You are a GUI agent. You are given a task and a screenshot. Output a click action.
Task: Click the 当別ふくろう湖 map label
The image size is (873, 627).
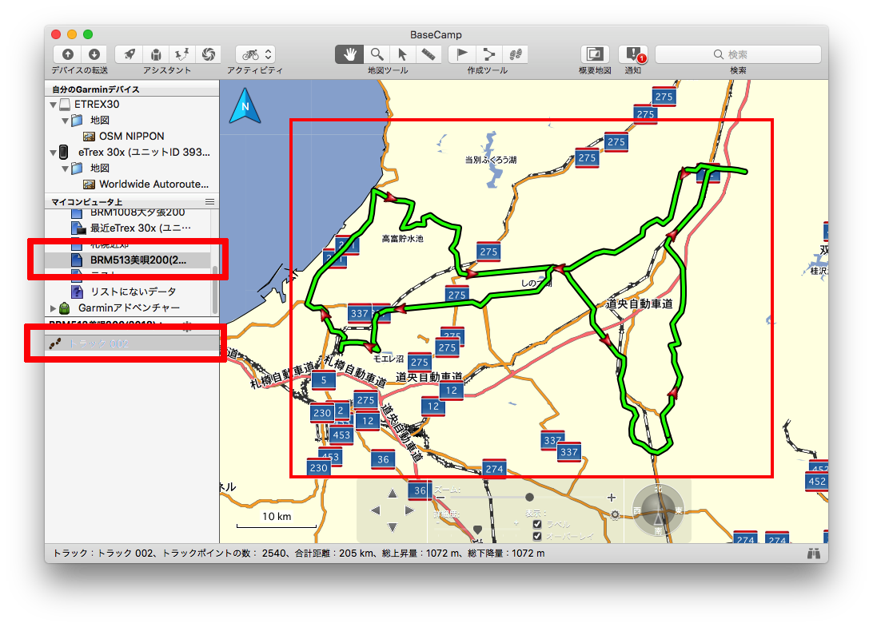pyautogui.click(x=491, y=160)
